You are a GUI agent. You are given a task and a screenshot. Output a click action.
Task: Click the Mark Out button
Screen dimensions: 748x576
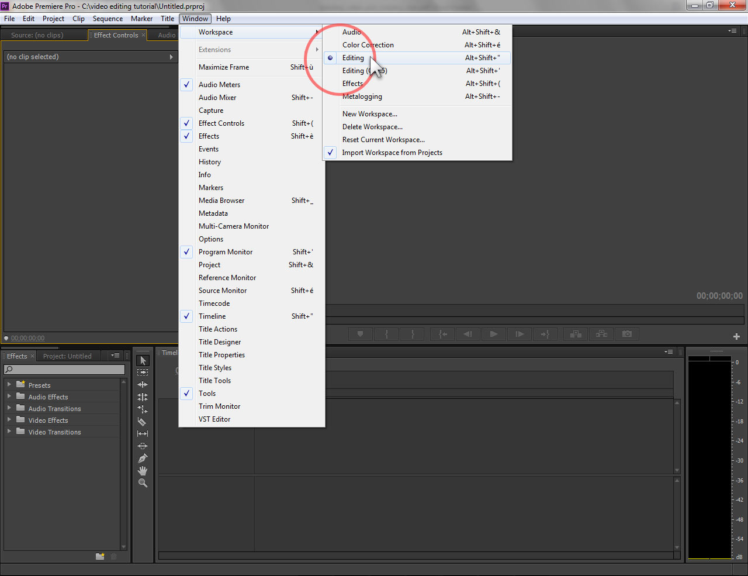[413, 334]
